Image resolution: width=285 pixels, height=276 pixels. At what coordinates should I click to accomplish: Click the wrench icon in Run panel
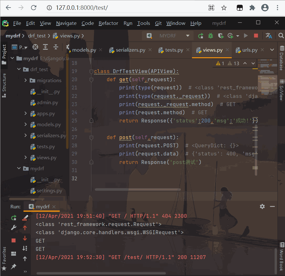coord(14,227)
